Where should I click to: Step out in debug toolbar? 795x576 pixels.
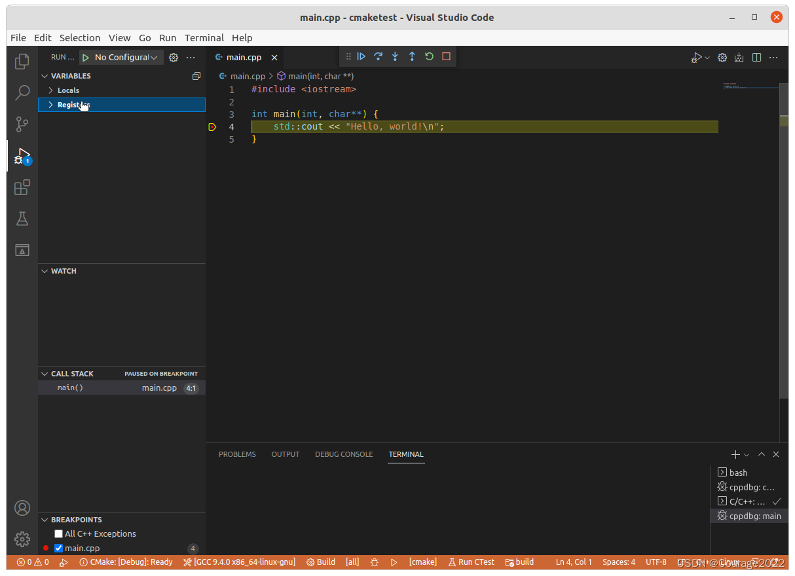coord(412,56)
